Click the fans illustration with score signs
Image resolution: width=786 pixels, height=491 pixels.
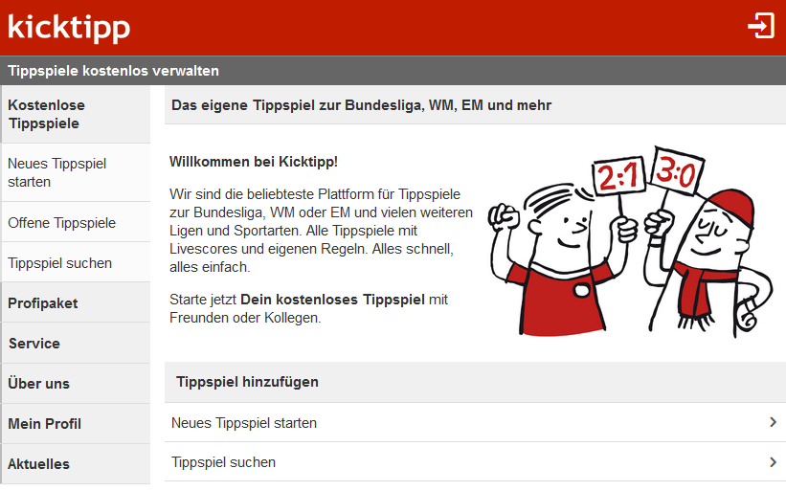click(x=631, y=241)
